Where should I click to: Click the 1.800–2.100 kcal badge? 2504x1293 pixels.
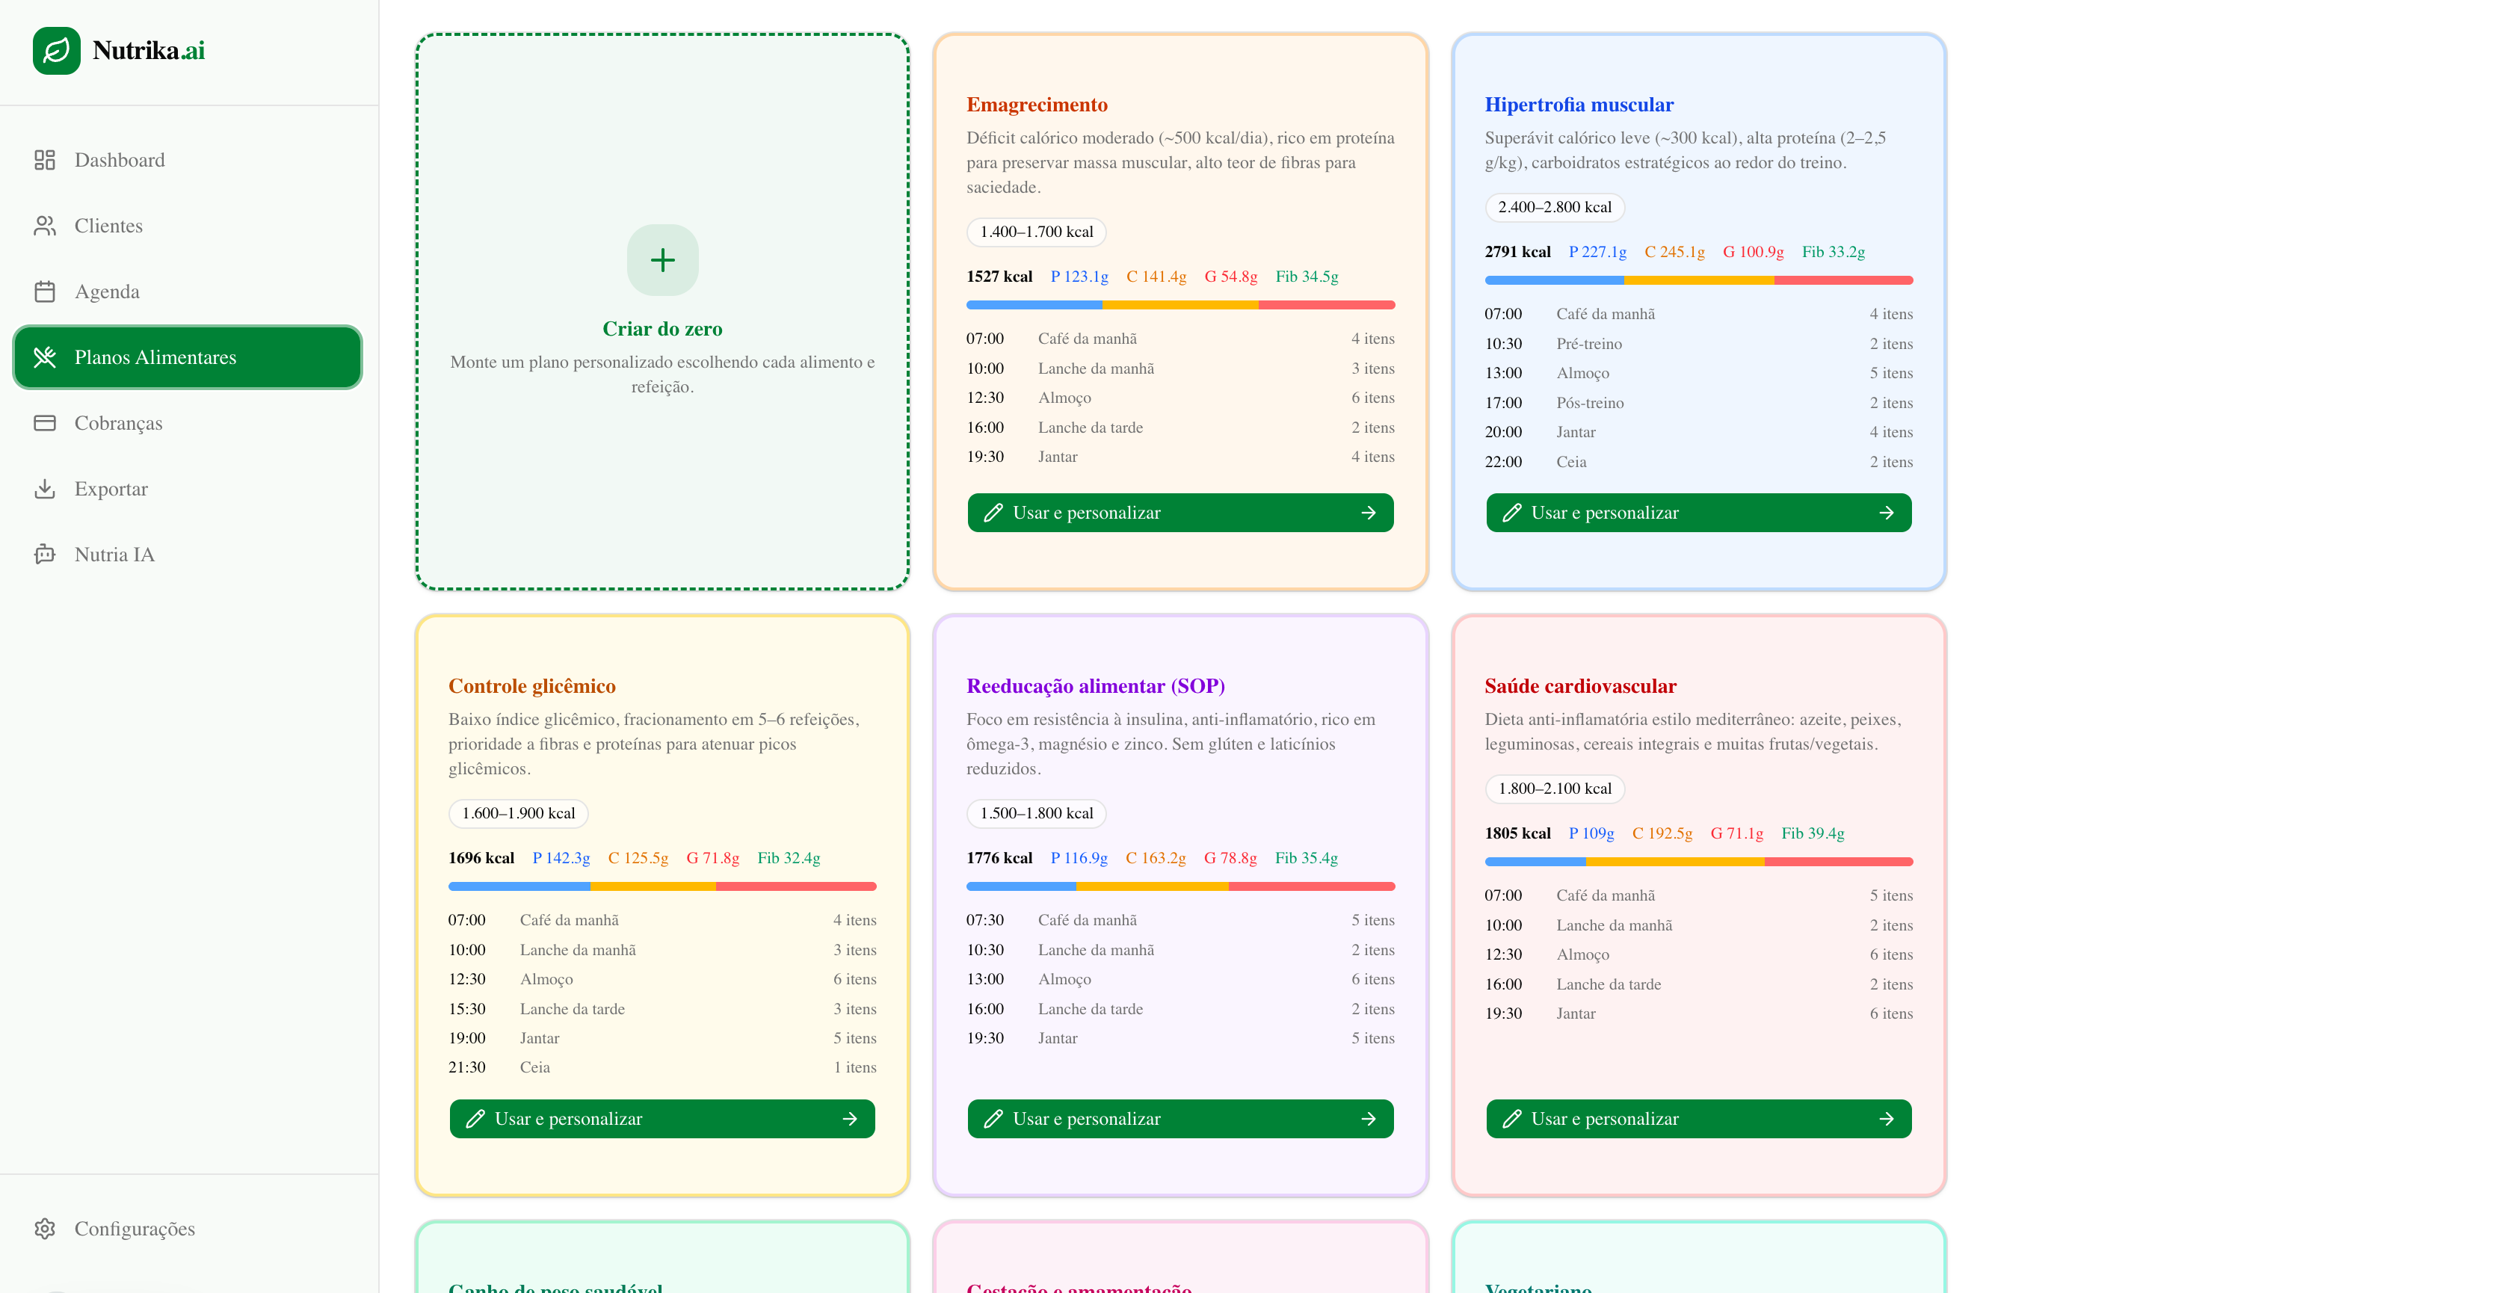pyautogui.click(x=1554, y=789)
